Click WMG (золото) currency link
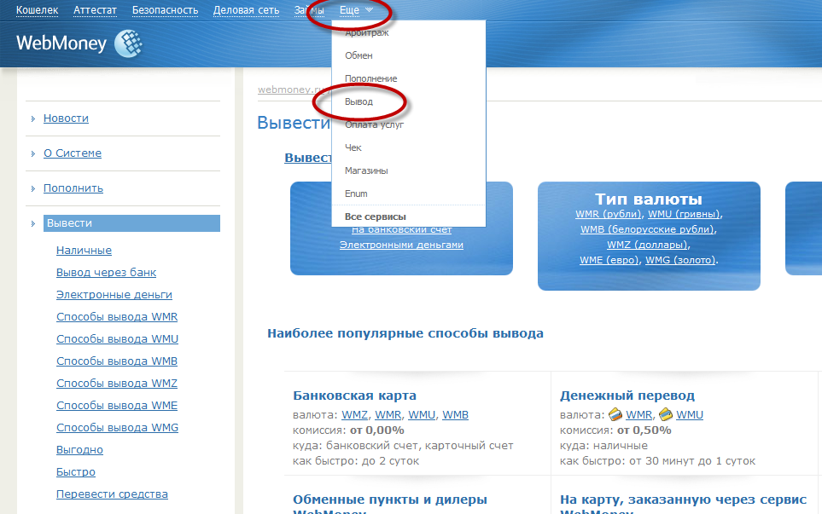This screenshot has width=822, height=514. [x=680, y=260]
